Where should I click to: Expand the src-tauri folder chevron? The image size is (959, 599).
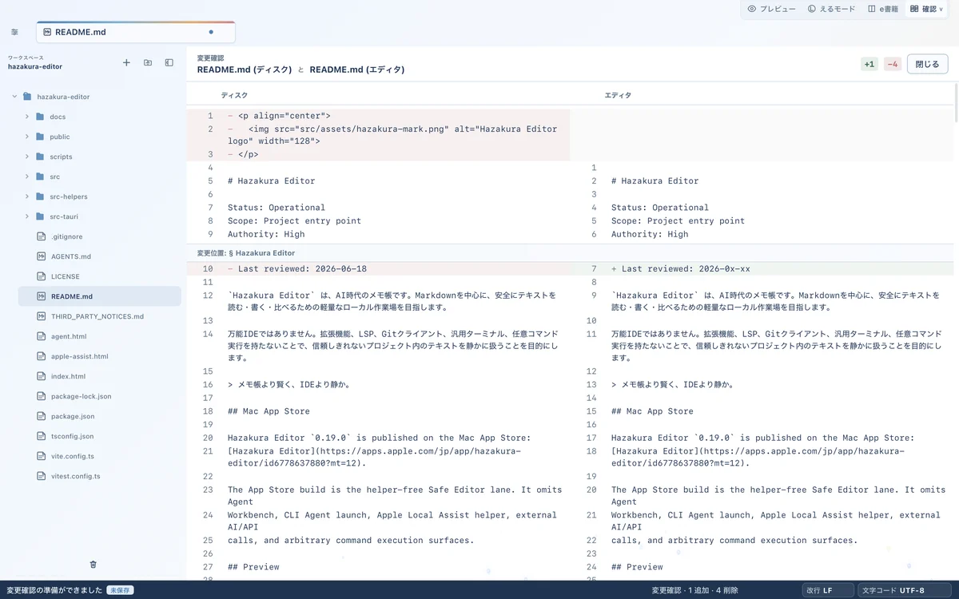[27, 216]
